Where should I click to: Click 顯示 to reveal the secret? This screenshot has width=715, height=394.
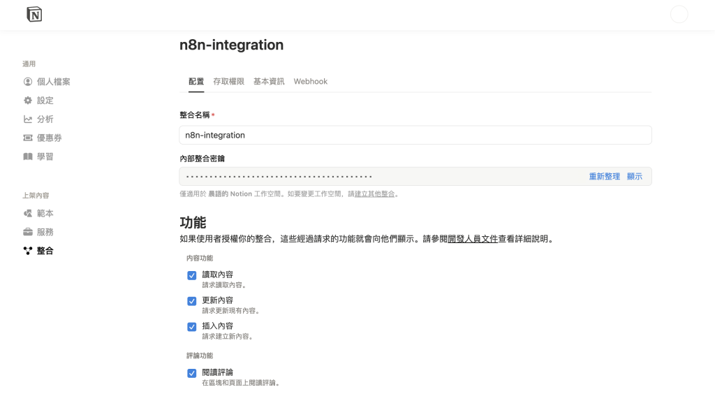click(x=634, y=177)
